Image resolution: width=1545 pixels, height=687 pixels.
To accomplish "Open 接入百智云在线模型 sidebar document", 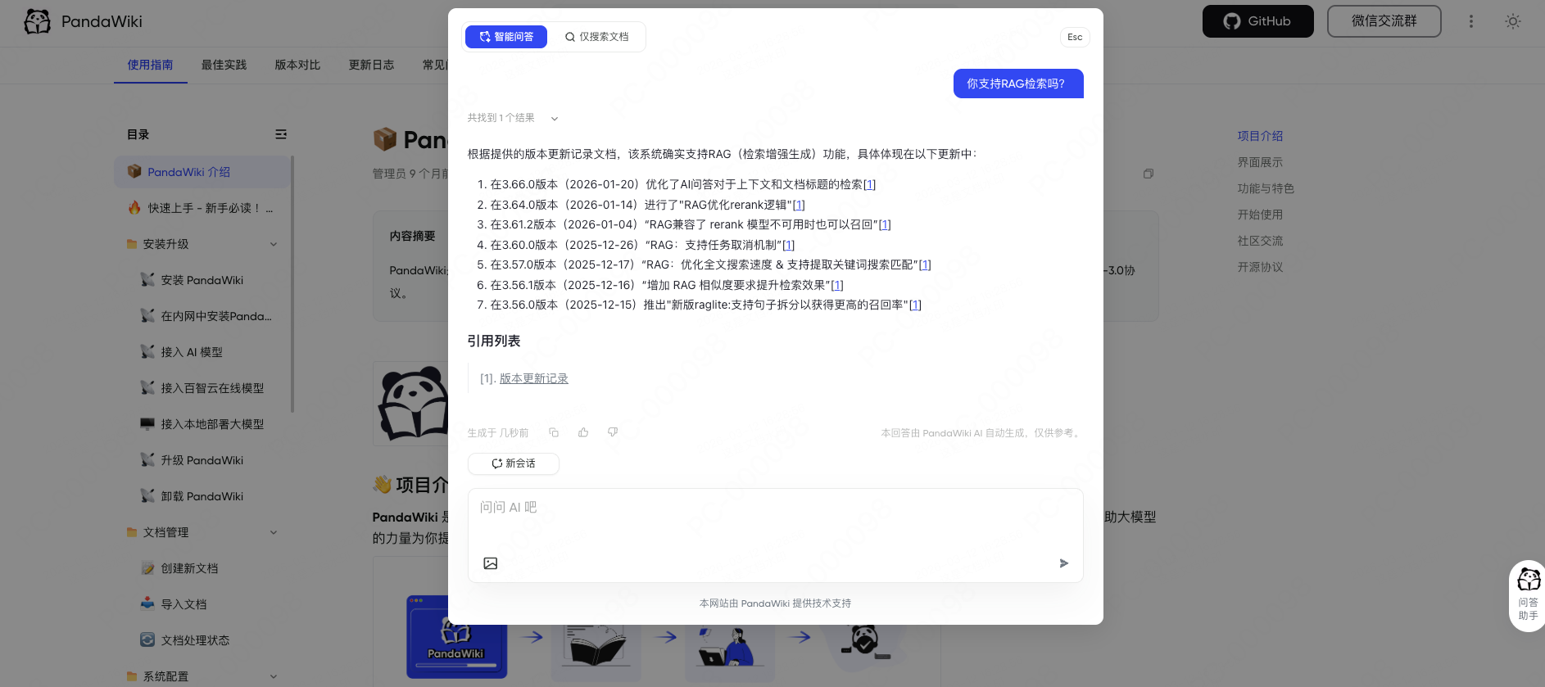I will (202, 388).
